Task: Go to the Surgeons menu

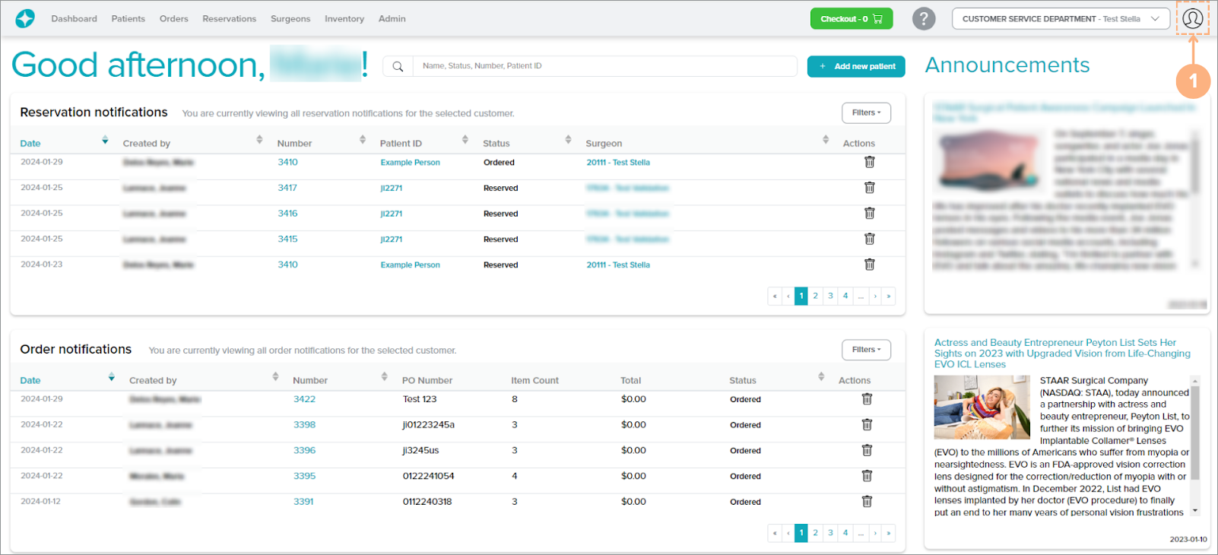Action: 290,19
